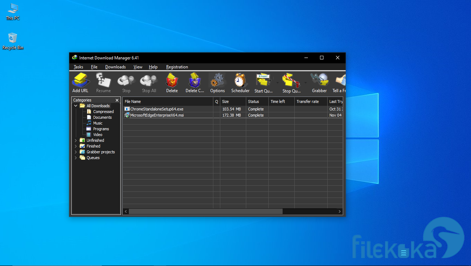
Task: Select the Documents category
Action: pyautogui.click(x=102, y=117)
